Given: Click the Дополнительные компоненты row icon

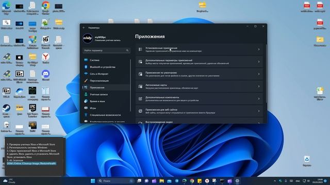Looking at the screenshot, I should coord(140,99).
